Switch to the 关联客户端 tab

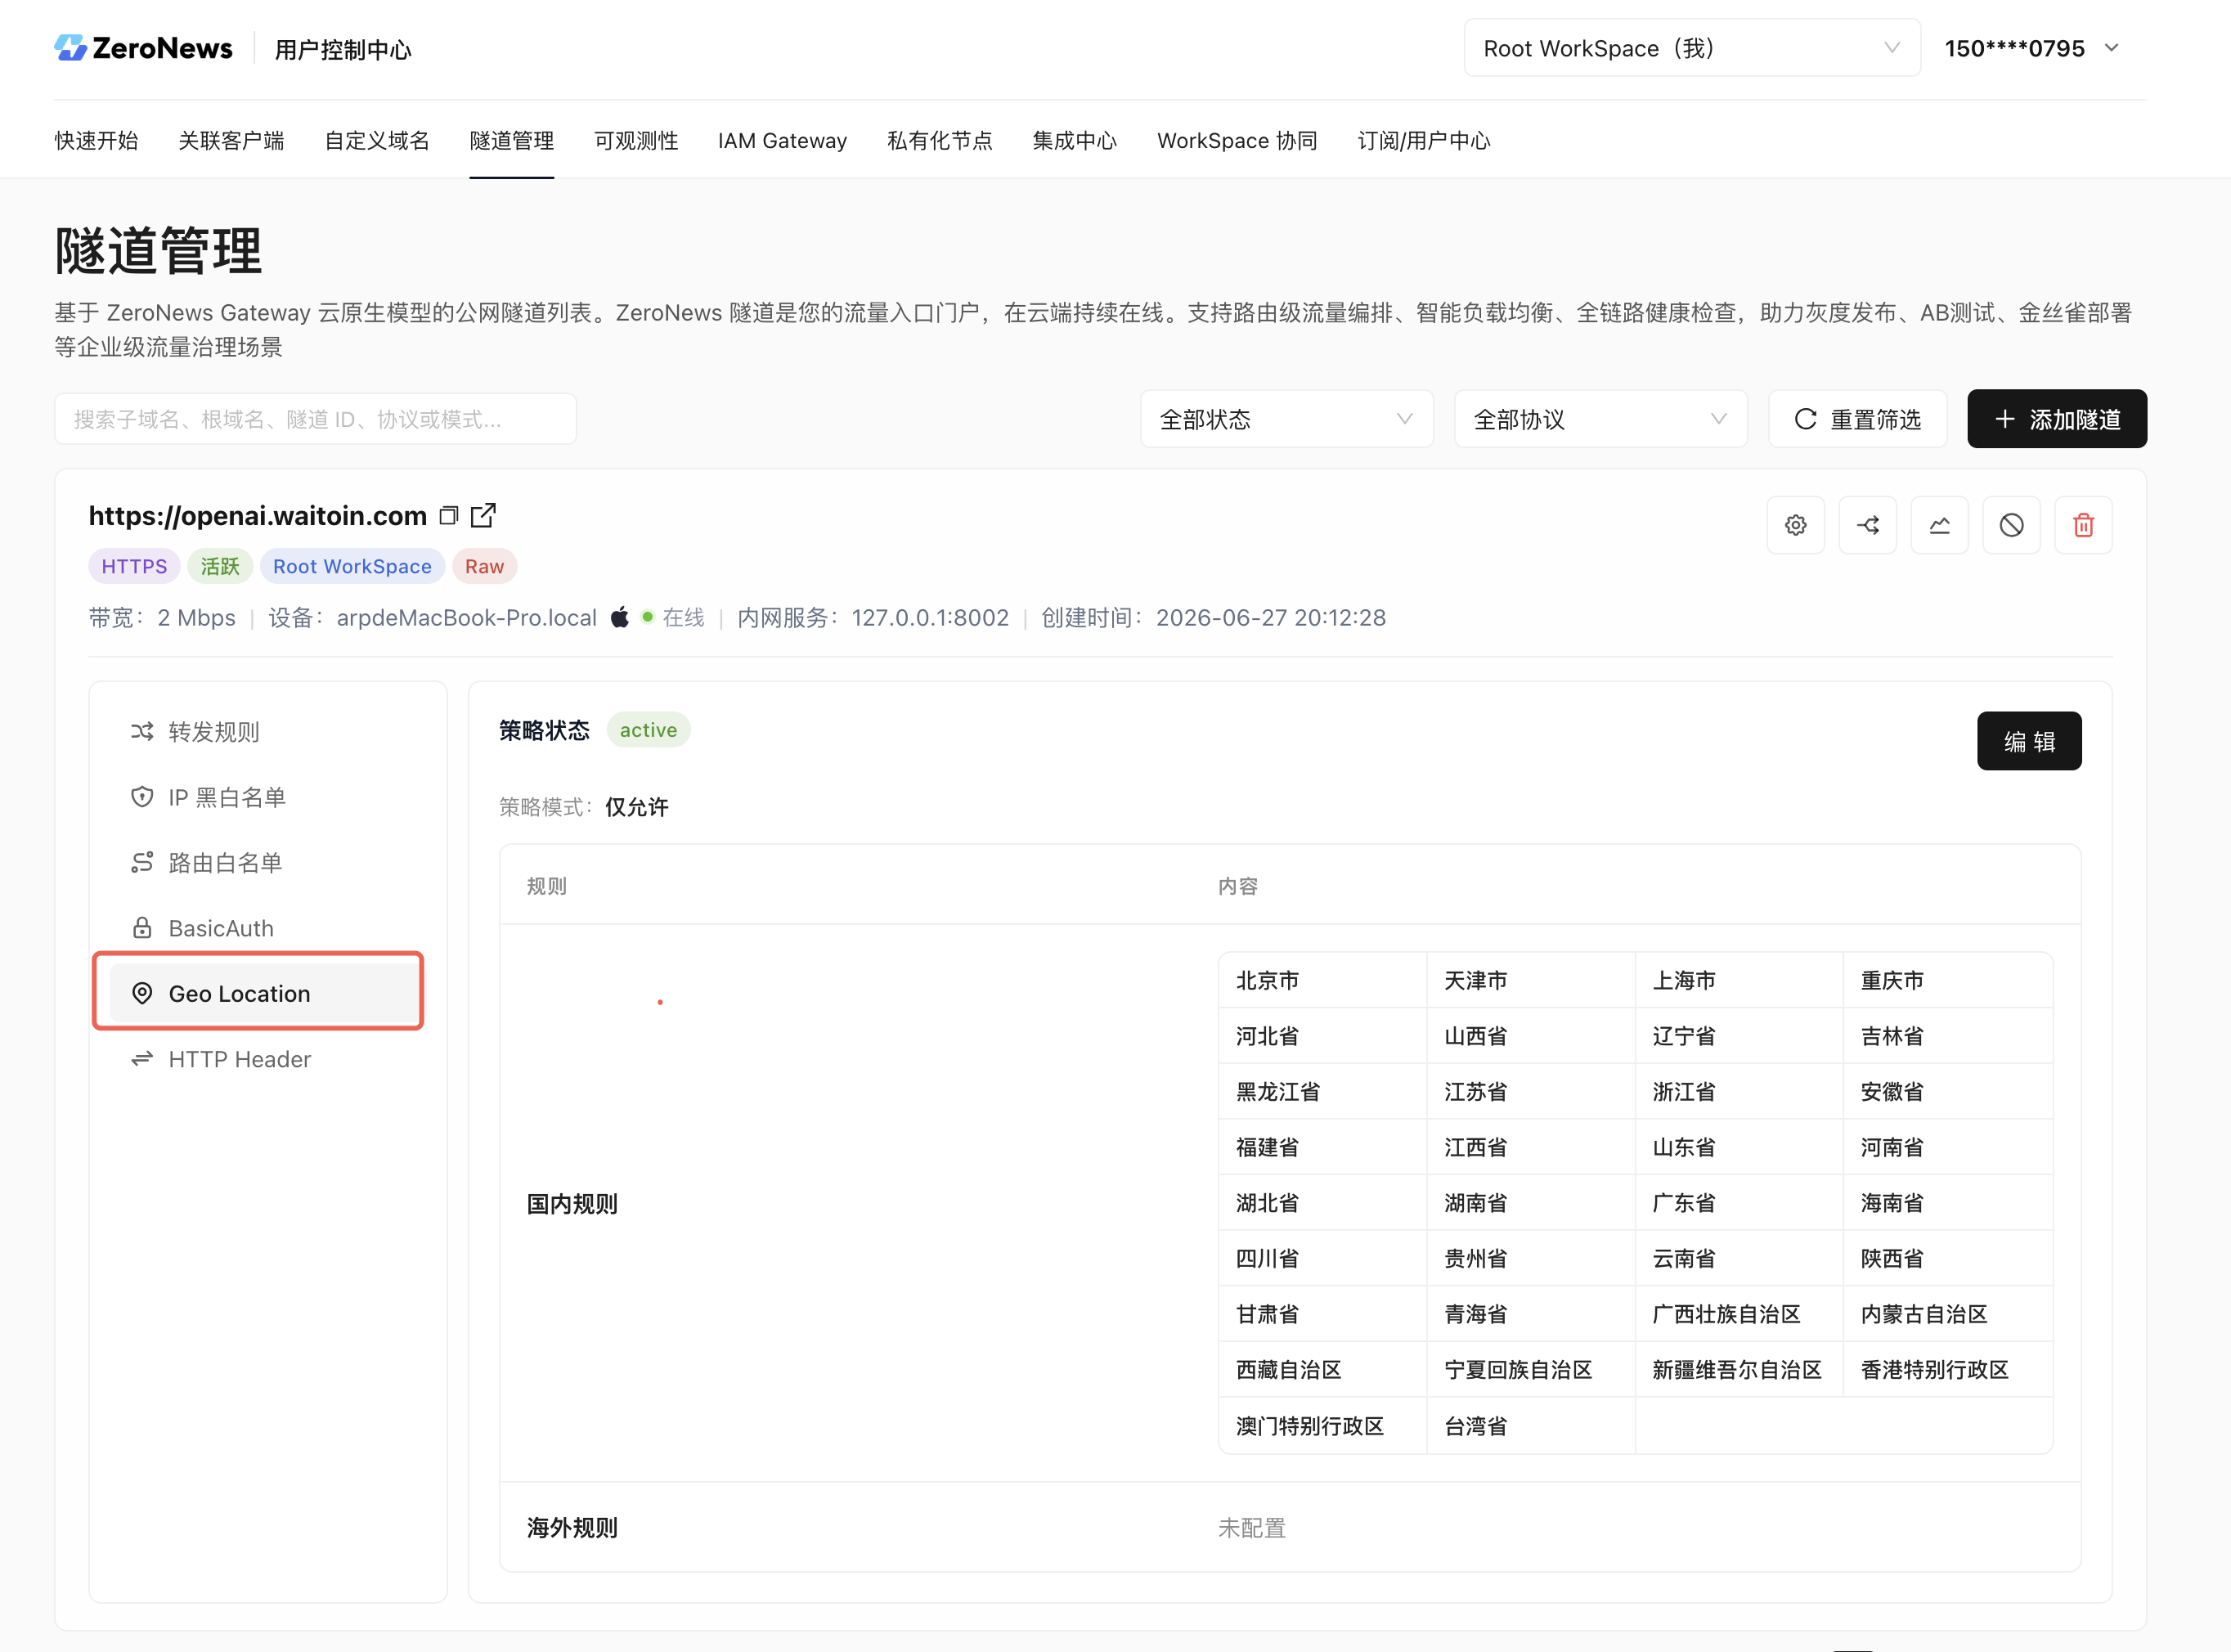tap(231, 141)
